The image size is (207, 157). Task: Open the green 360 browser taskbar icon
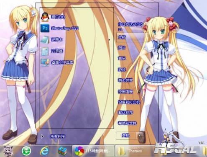(x=26, y=151)
